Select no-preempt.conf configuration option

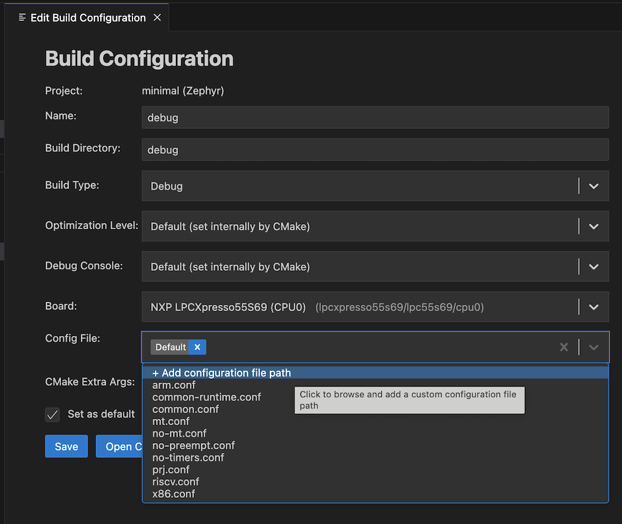pyautogui.click(x=193, y=445)
